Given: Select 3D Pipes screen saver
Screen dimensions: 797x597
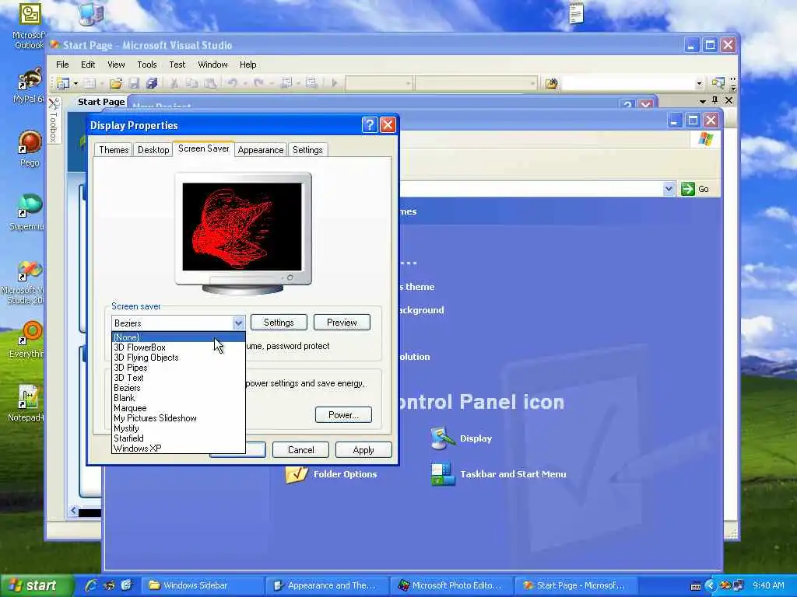Looking at the screenshot, I should [178, 368].
